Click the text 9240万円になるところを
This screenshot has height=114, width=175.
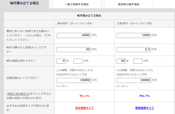pyautogui.click(x=71, y=74)
